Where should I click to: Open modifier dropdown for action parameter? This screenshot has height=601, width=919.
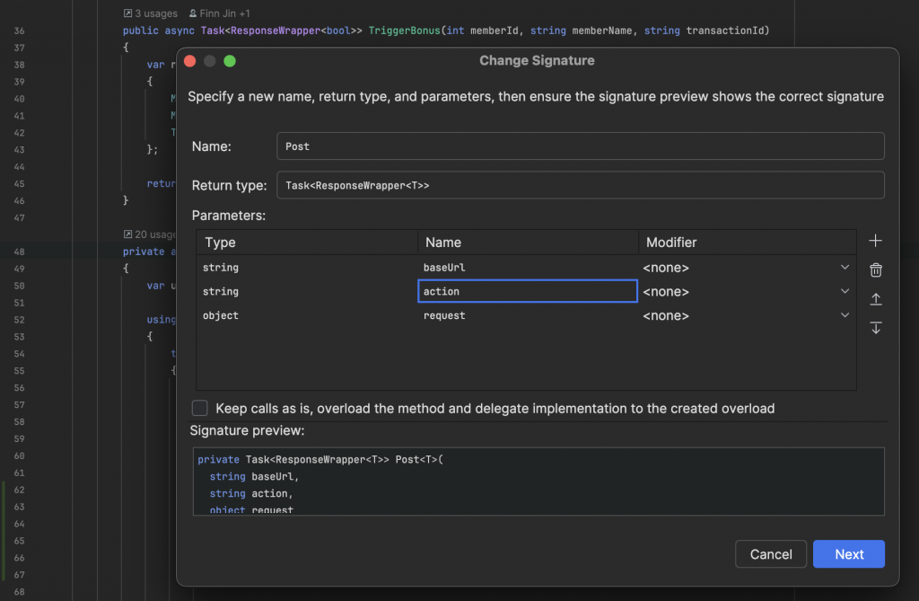845,292
